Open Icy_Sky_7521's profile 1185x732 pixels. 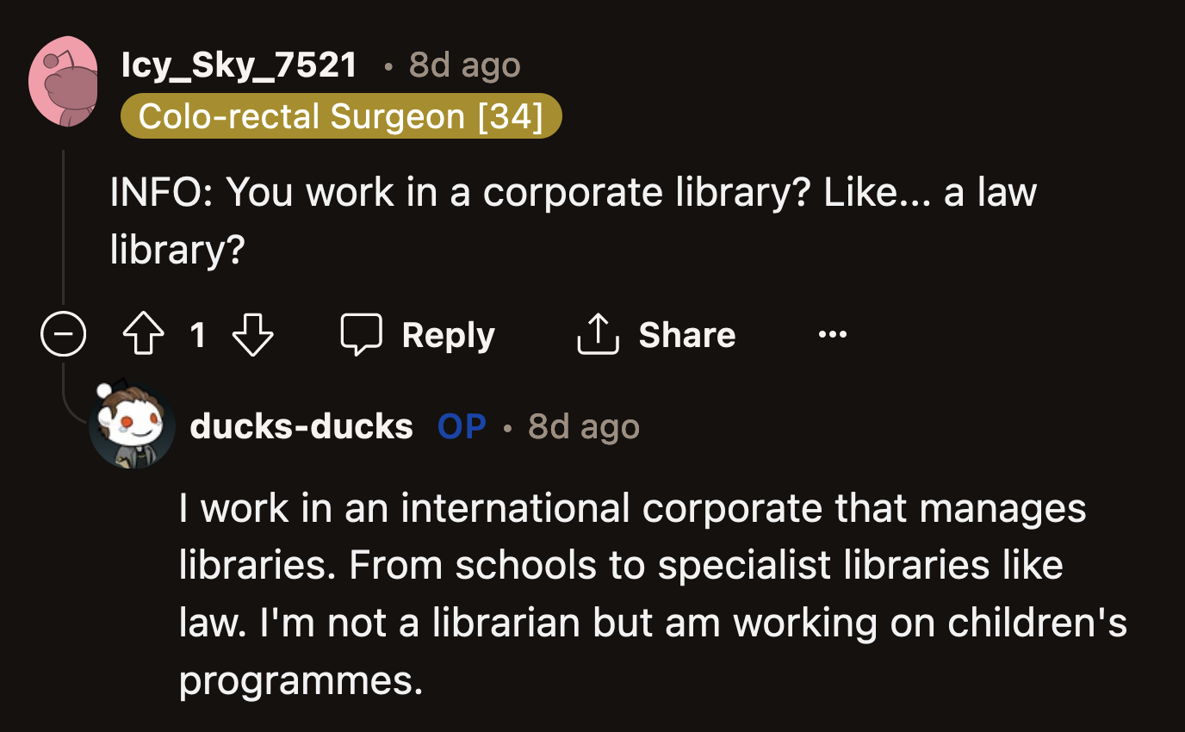click(239, 64)
